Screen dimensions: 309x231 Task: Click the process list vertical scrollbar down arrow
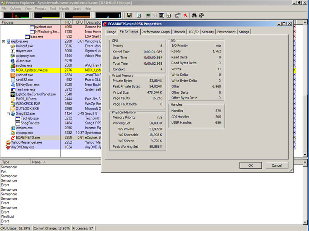click(x=305, y=155)
